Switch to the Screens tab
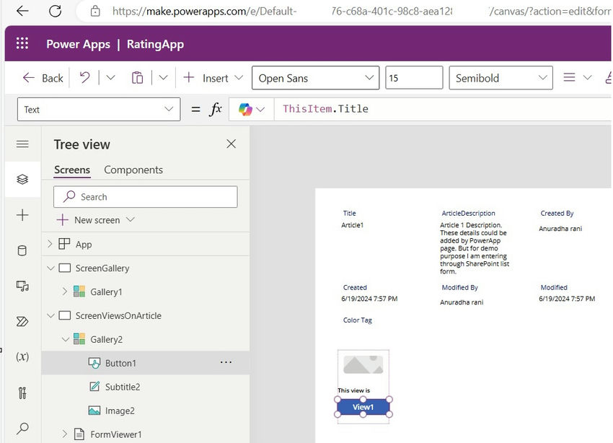Image resolution: width=613 pixels, height=443 pixels. point(72,170)
